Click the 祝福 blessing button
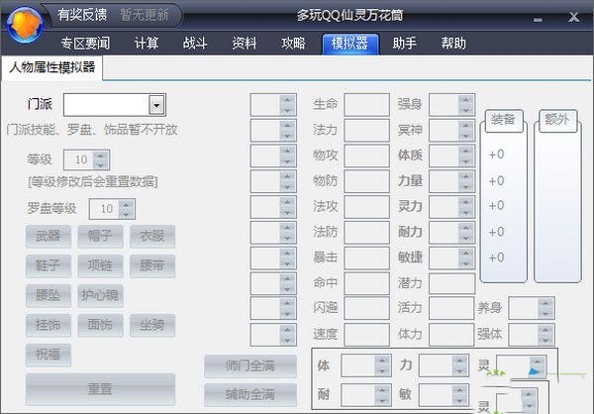The width and height of the screenshot is (594, 414). 49,355
